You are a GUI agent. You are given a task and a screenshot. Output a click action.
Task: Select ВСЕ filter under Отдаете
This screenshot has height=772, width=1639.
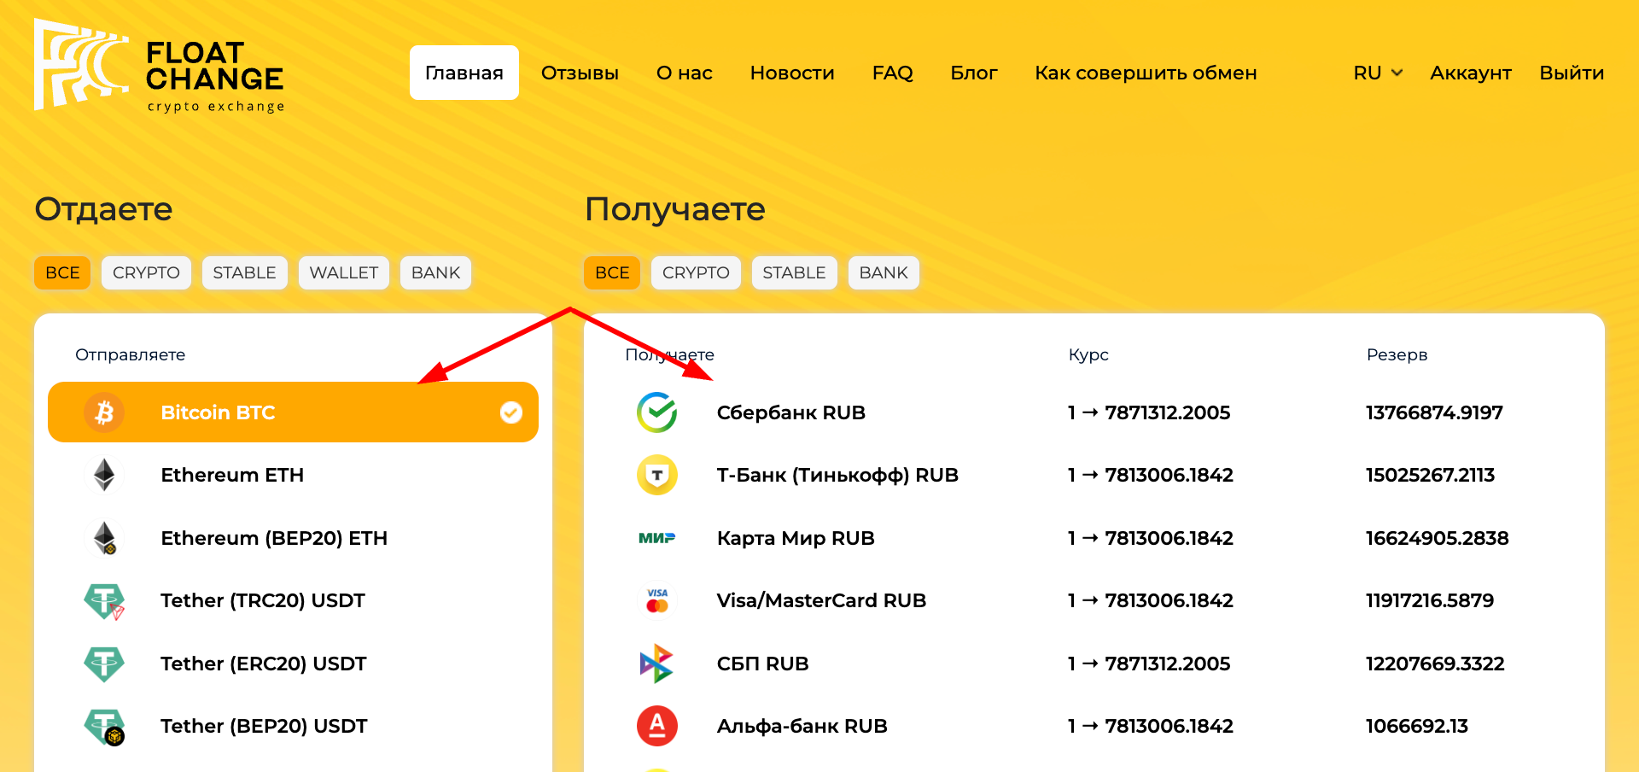click(62, 272)
